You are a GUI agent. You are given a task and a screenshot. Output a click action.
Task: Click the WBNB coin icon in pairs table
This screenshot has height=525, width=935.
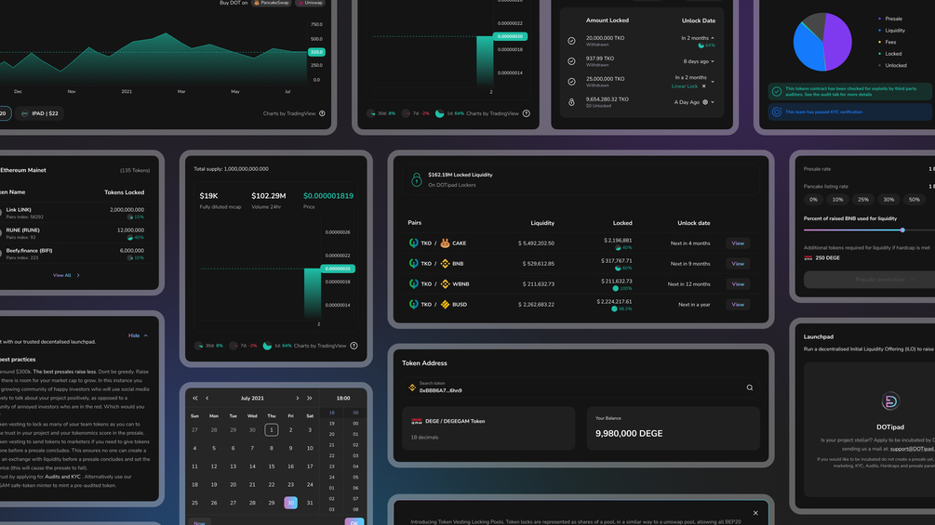pos(445,284)
